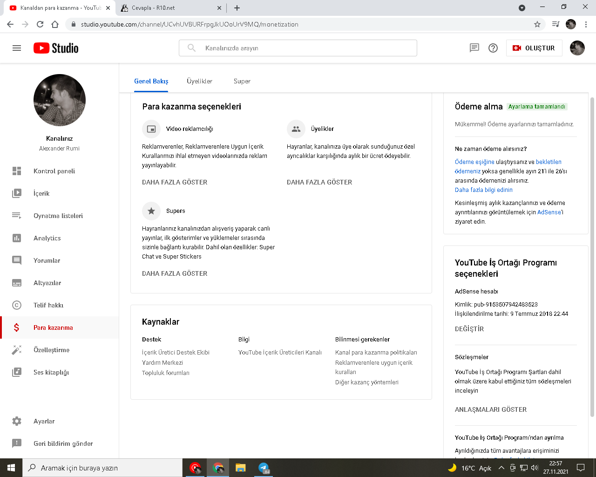
Task: Open the Chrome three-dot menu
Action: (586, 24)
